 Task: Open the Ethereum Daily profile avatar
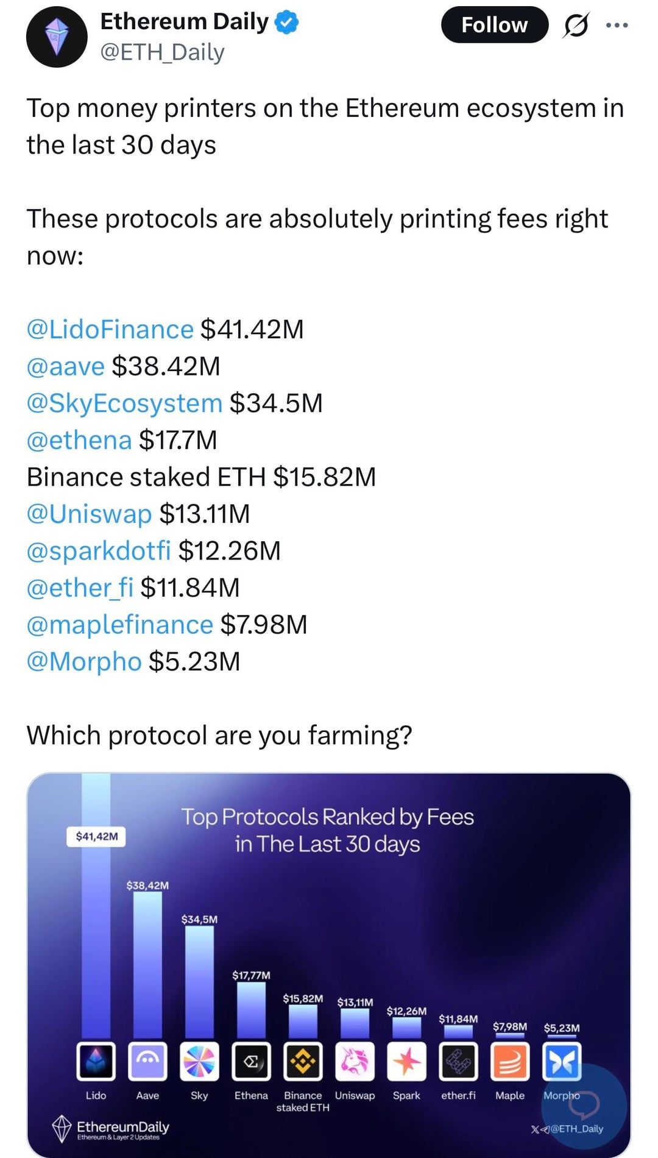[x=57, y=37]
